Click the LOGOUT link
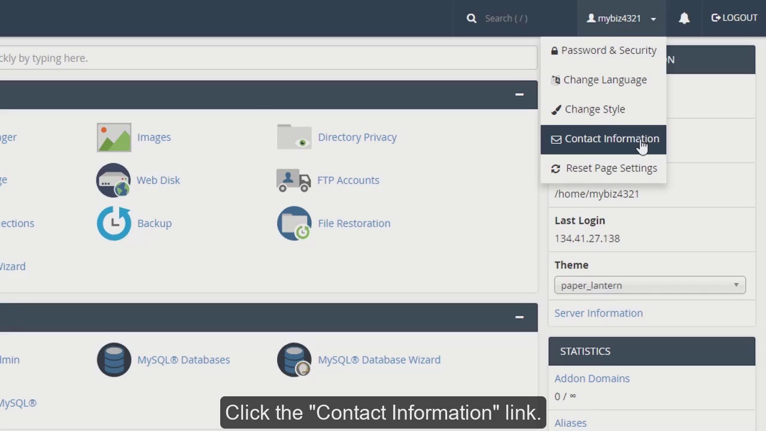The height and width of the screenshot is (431, 766). 734,18
